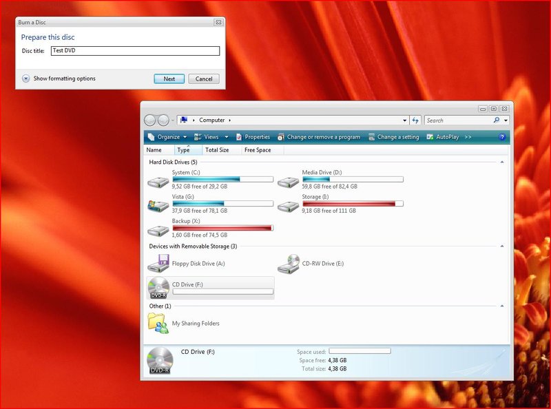Select the Storage (I:) drive icon
551x409 pixels.
click(x=288, y=207)
